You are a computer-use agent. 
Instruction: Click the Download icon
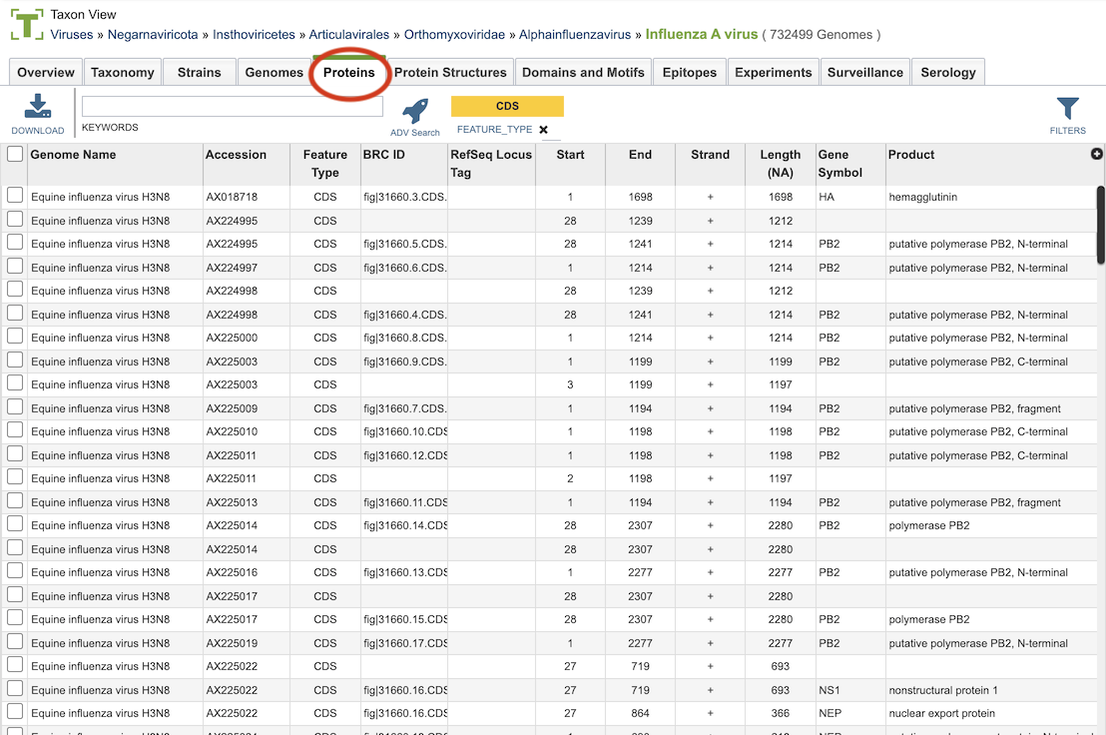click(37, 106)
